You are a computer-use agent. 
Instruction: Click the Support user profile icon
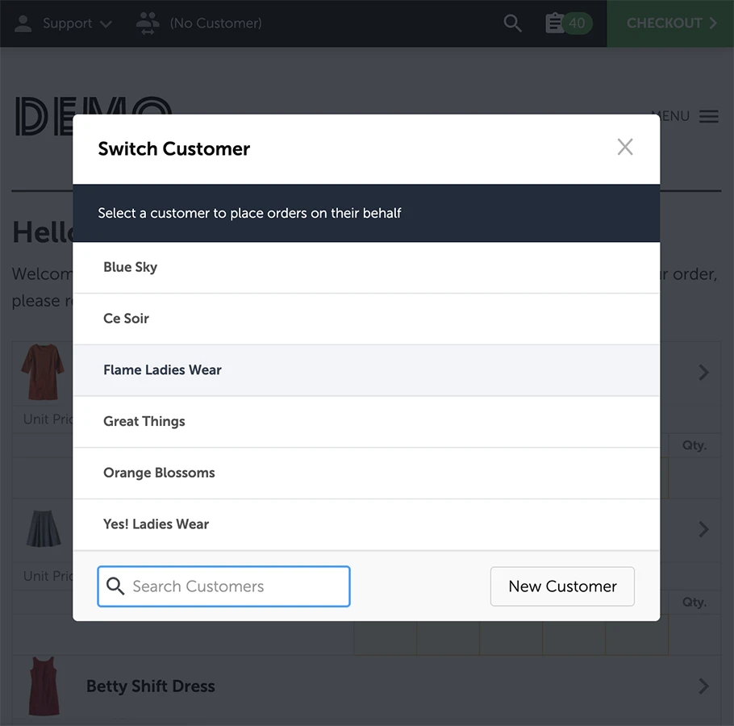click(23, 23)
